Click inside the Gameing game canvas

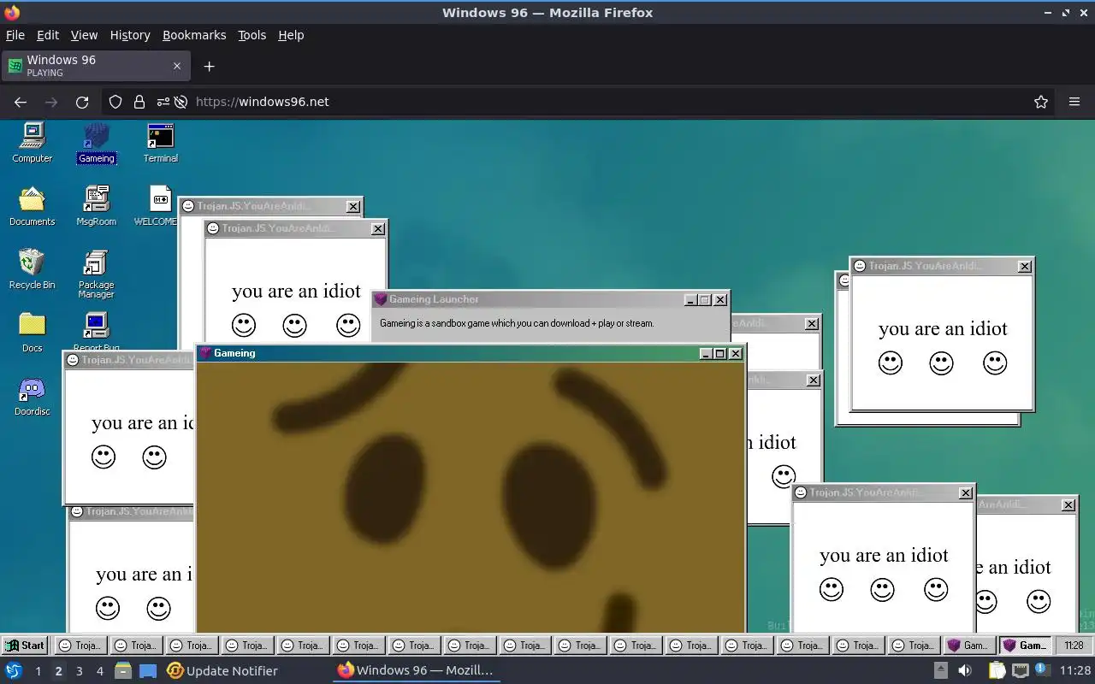pos(471,497)
